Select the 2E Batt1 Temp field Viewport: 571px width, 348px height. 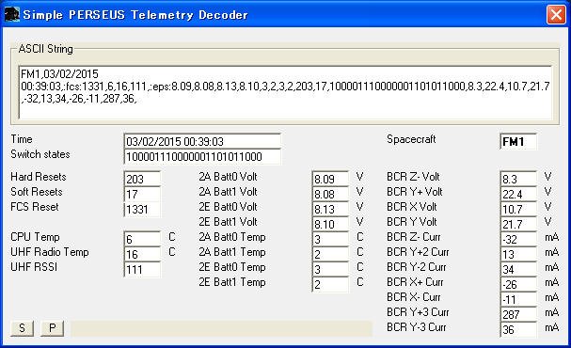330,284
